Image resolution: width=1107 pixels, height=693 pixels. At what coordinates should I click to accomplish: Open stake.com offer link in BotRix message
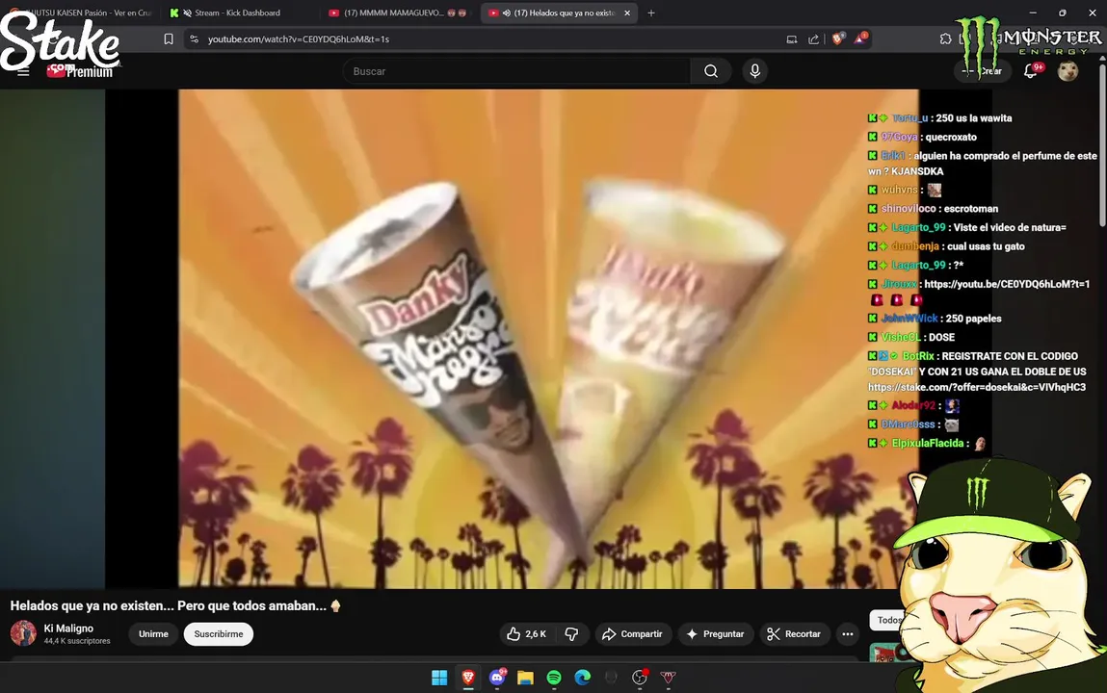976,387
